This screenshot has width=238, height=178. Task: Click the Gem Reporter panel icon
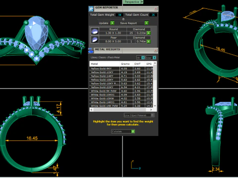(91, 8)
